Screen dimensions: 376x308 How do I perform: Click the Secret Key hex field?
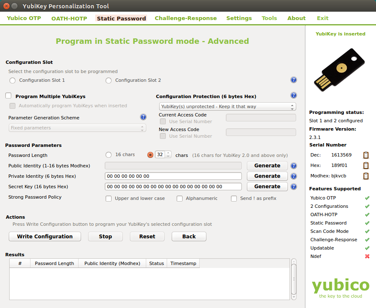click(x=173, y=187)
